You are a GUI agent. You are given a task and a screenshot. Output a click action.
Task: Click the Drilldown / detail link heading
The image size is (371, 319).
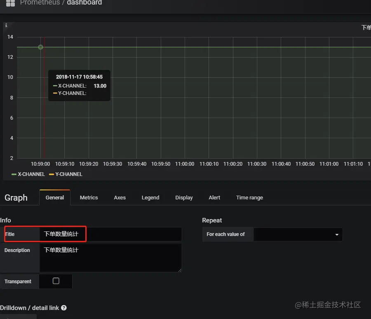coord(29,307)
